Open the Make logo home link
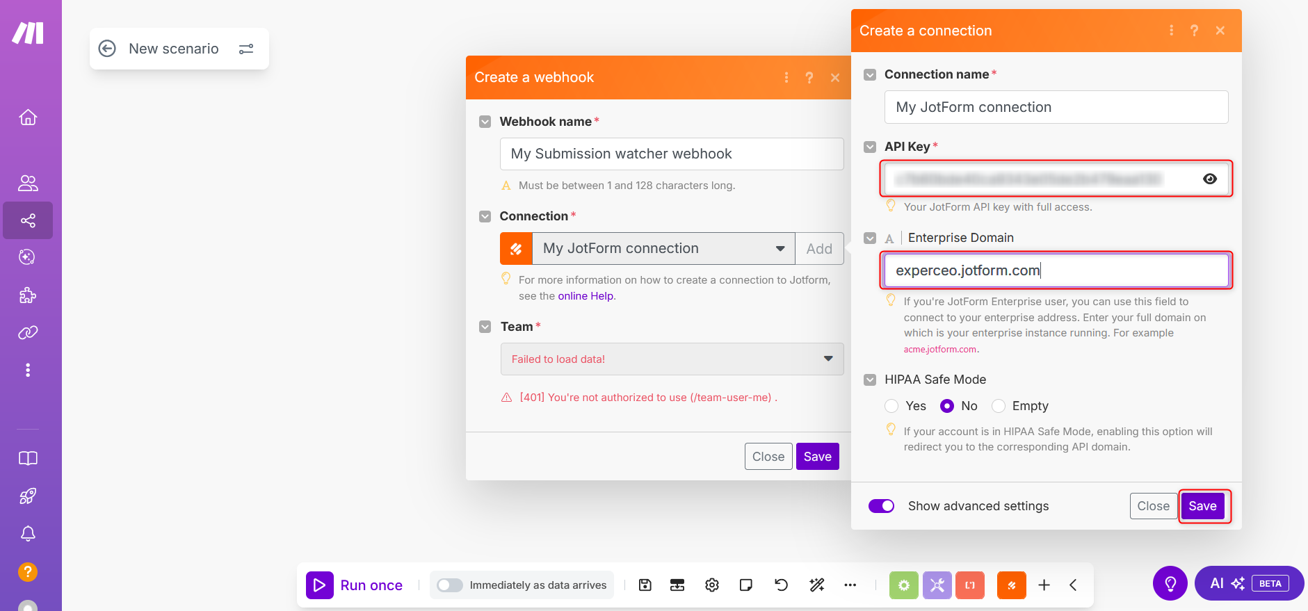The image size is (1308, 611). (x=28, y=33)
